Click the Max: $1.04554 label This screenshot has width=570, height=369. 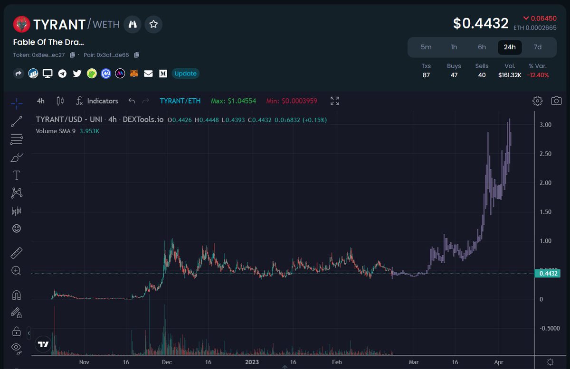[x=234, y=101]
